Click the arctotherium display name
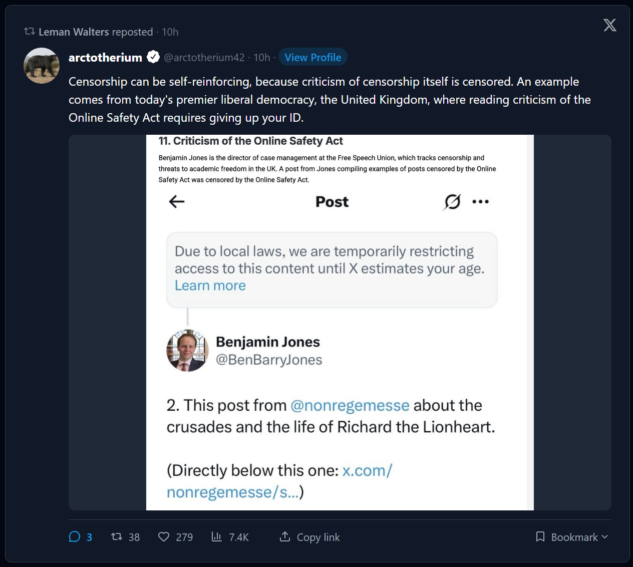 click(x=105, y=58)
